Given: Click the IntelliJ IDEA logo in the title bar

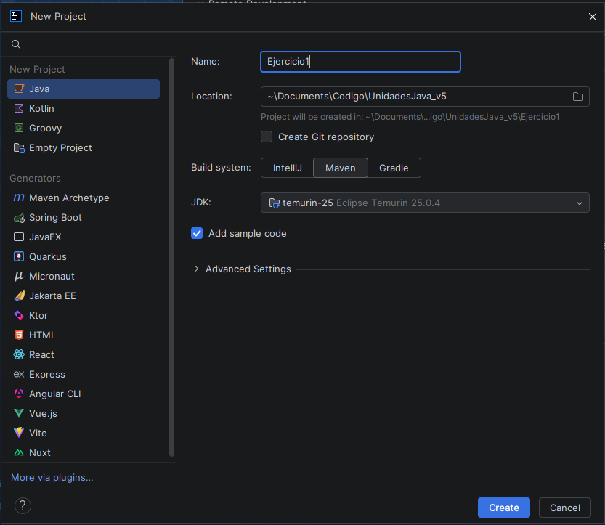Looking at the screenshot, I should tap(16, 16).
